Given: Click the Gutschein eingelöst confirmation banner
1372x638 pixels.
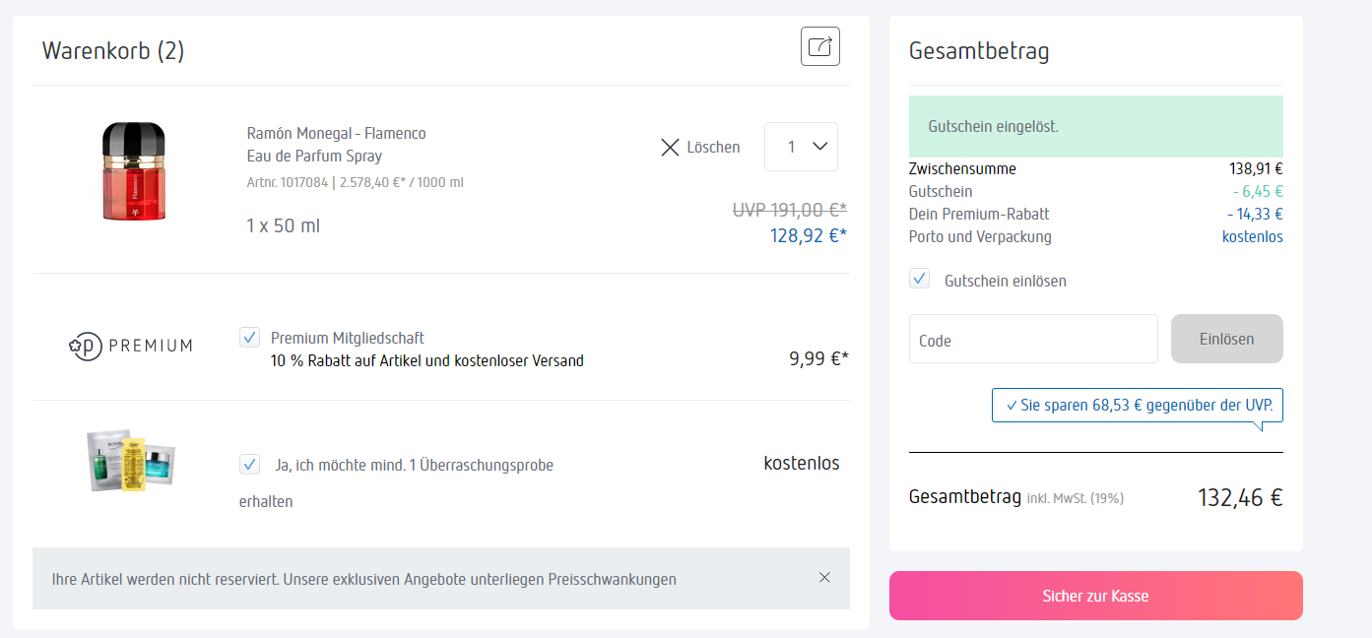Looking at the screenshot, I should (1095, 127).
